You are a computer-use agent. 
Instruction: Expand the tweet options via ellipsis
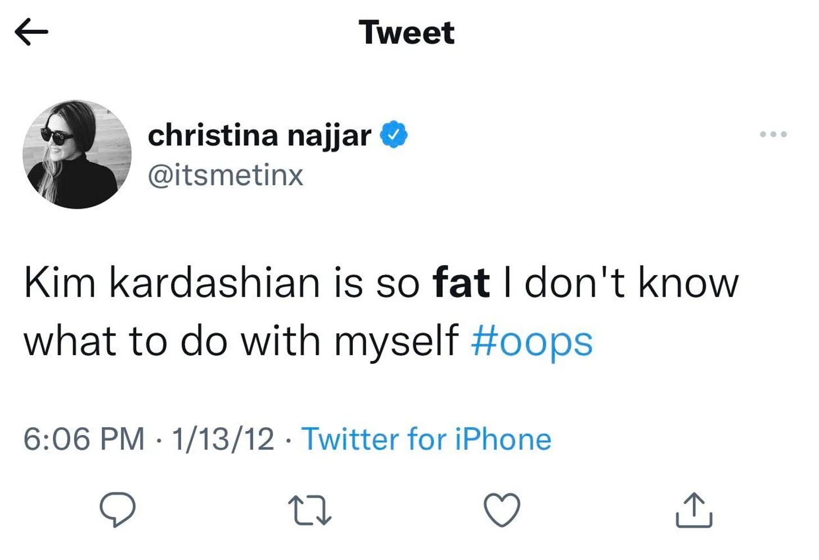click(774, 133)
